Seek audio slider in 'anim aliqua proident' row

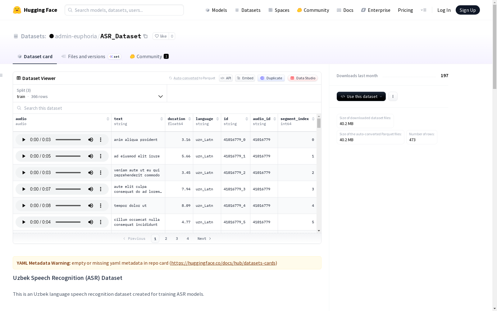coord(68,140)
